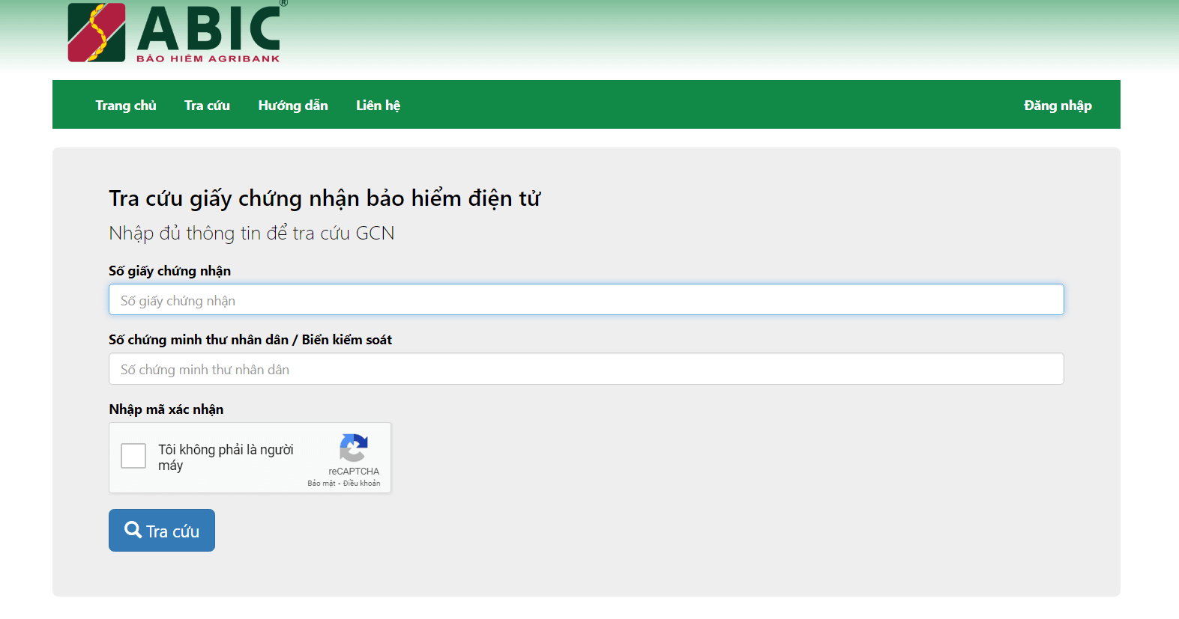Viewport: 1179px width, 619px height.
Task: Focus the Số giấy chứng nhận input field
Action: click(586, 299)
